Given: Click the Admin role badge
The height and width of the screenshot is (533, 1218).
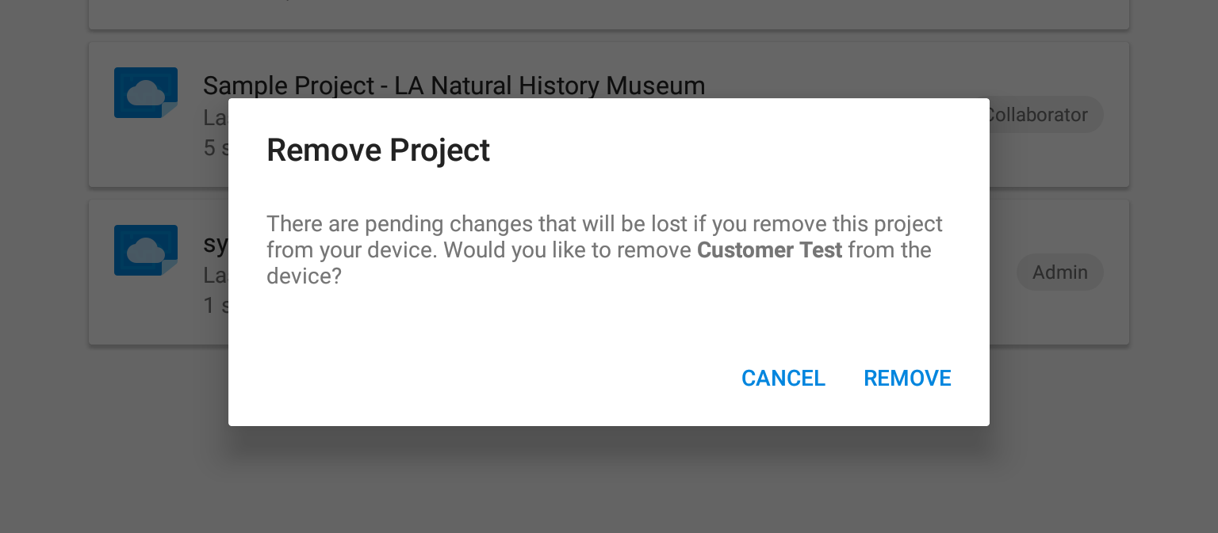Looking at the screenshot, I should (1059, 272).
